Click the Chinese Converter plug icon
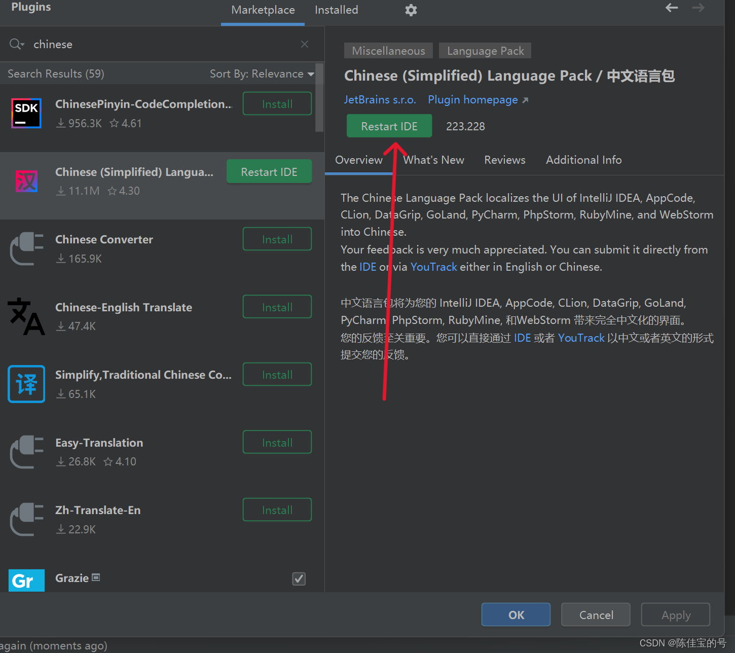 click(26, 248)
